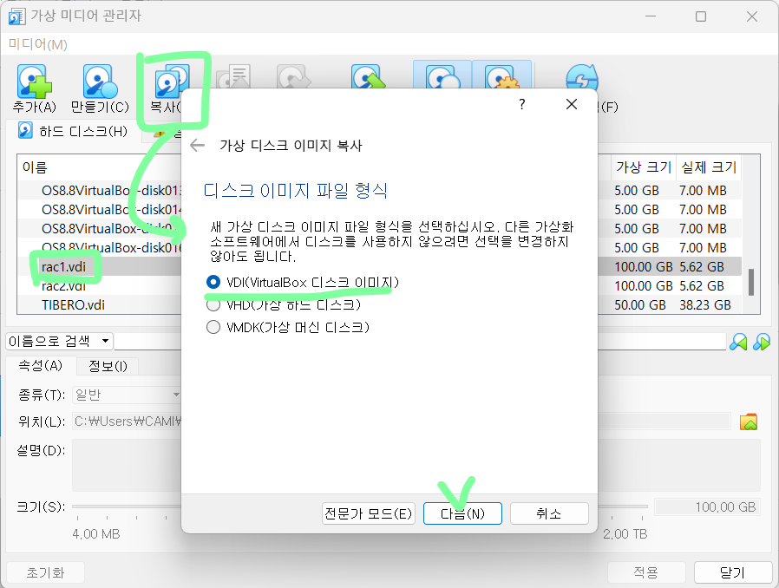Click the 크기(S) size slider track
The width and height of the screenshot is (779, 588).
(360, 506)
